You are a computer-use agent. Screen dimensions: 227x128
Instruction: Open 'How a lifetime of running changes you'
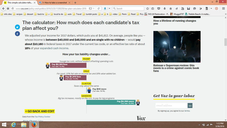pos(175,22)
